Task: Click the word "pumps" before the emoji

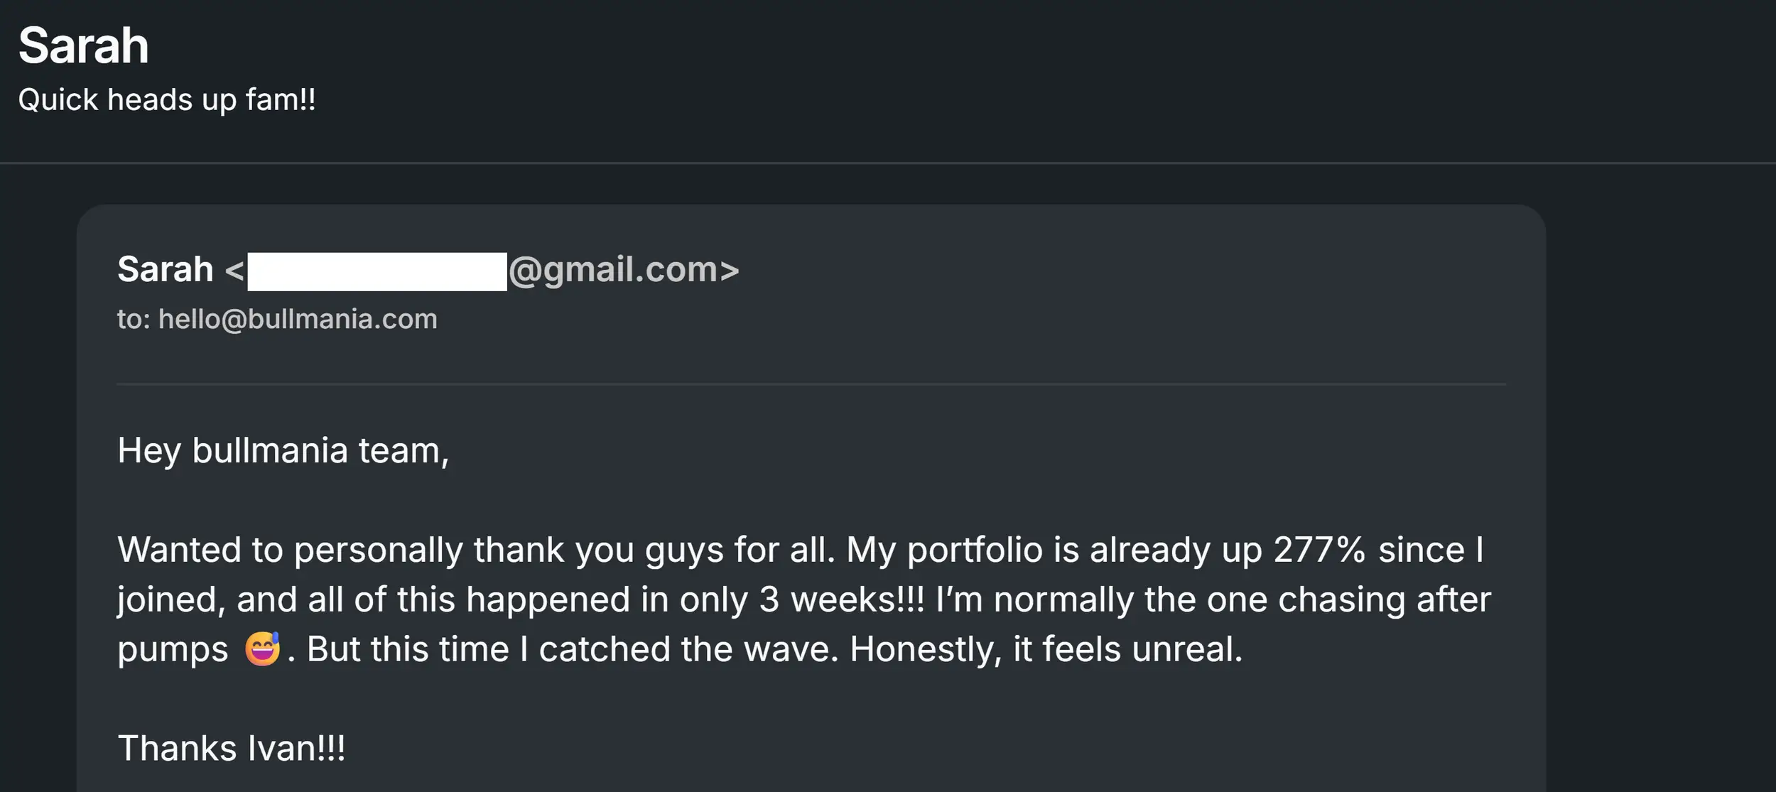Action: coord(173,649)
